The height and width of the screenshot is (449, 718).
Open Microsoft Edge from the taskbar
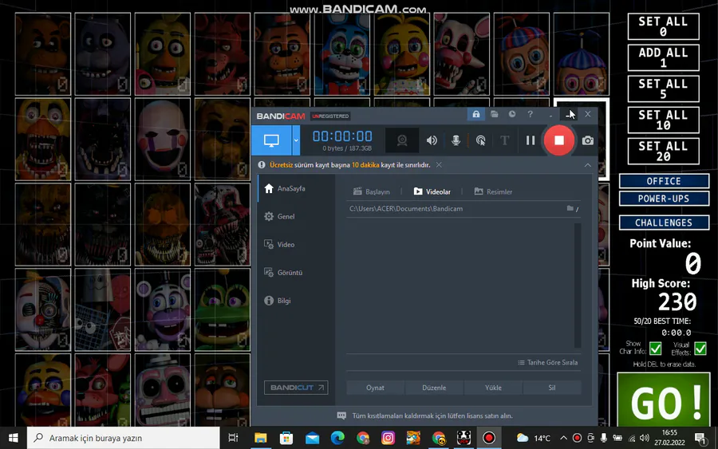[337, 438]
